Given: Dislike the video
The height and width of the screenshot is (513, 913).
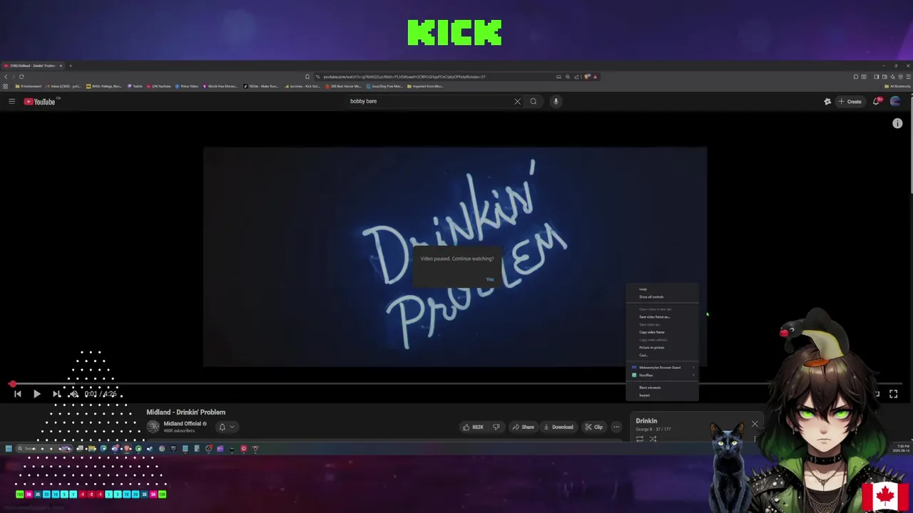Looking at the screenshot, I should (496, 427).
